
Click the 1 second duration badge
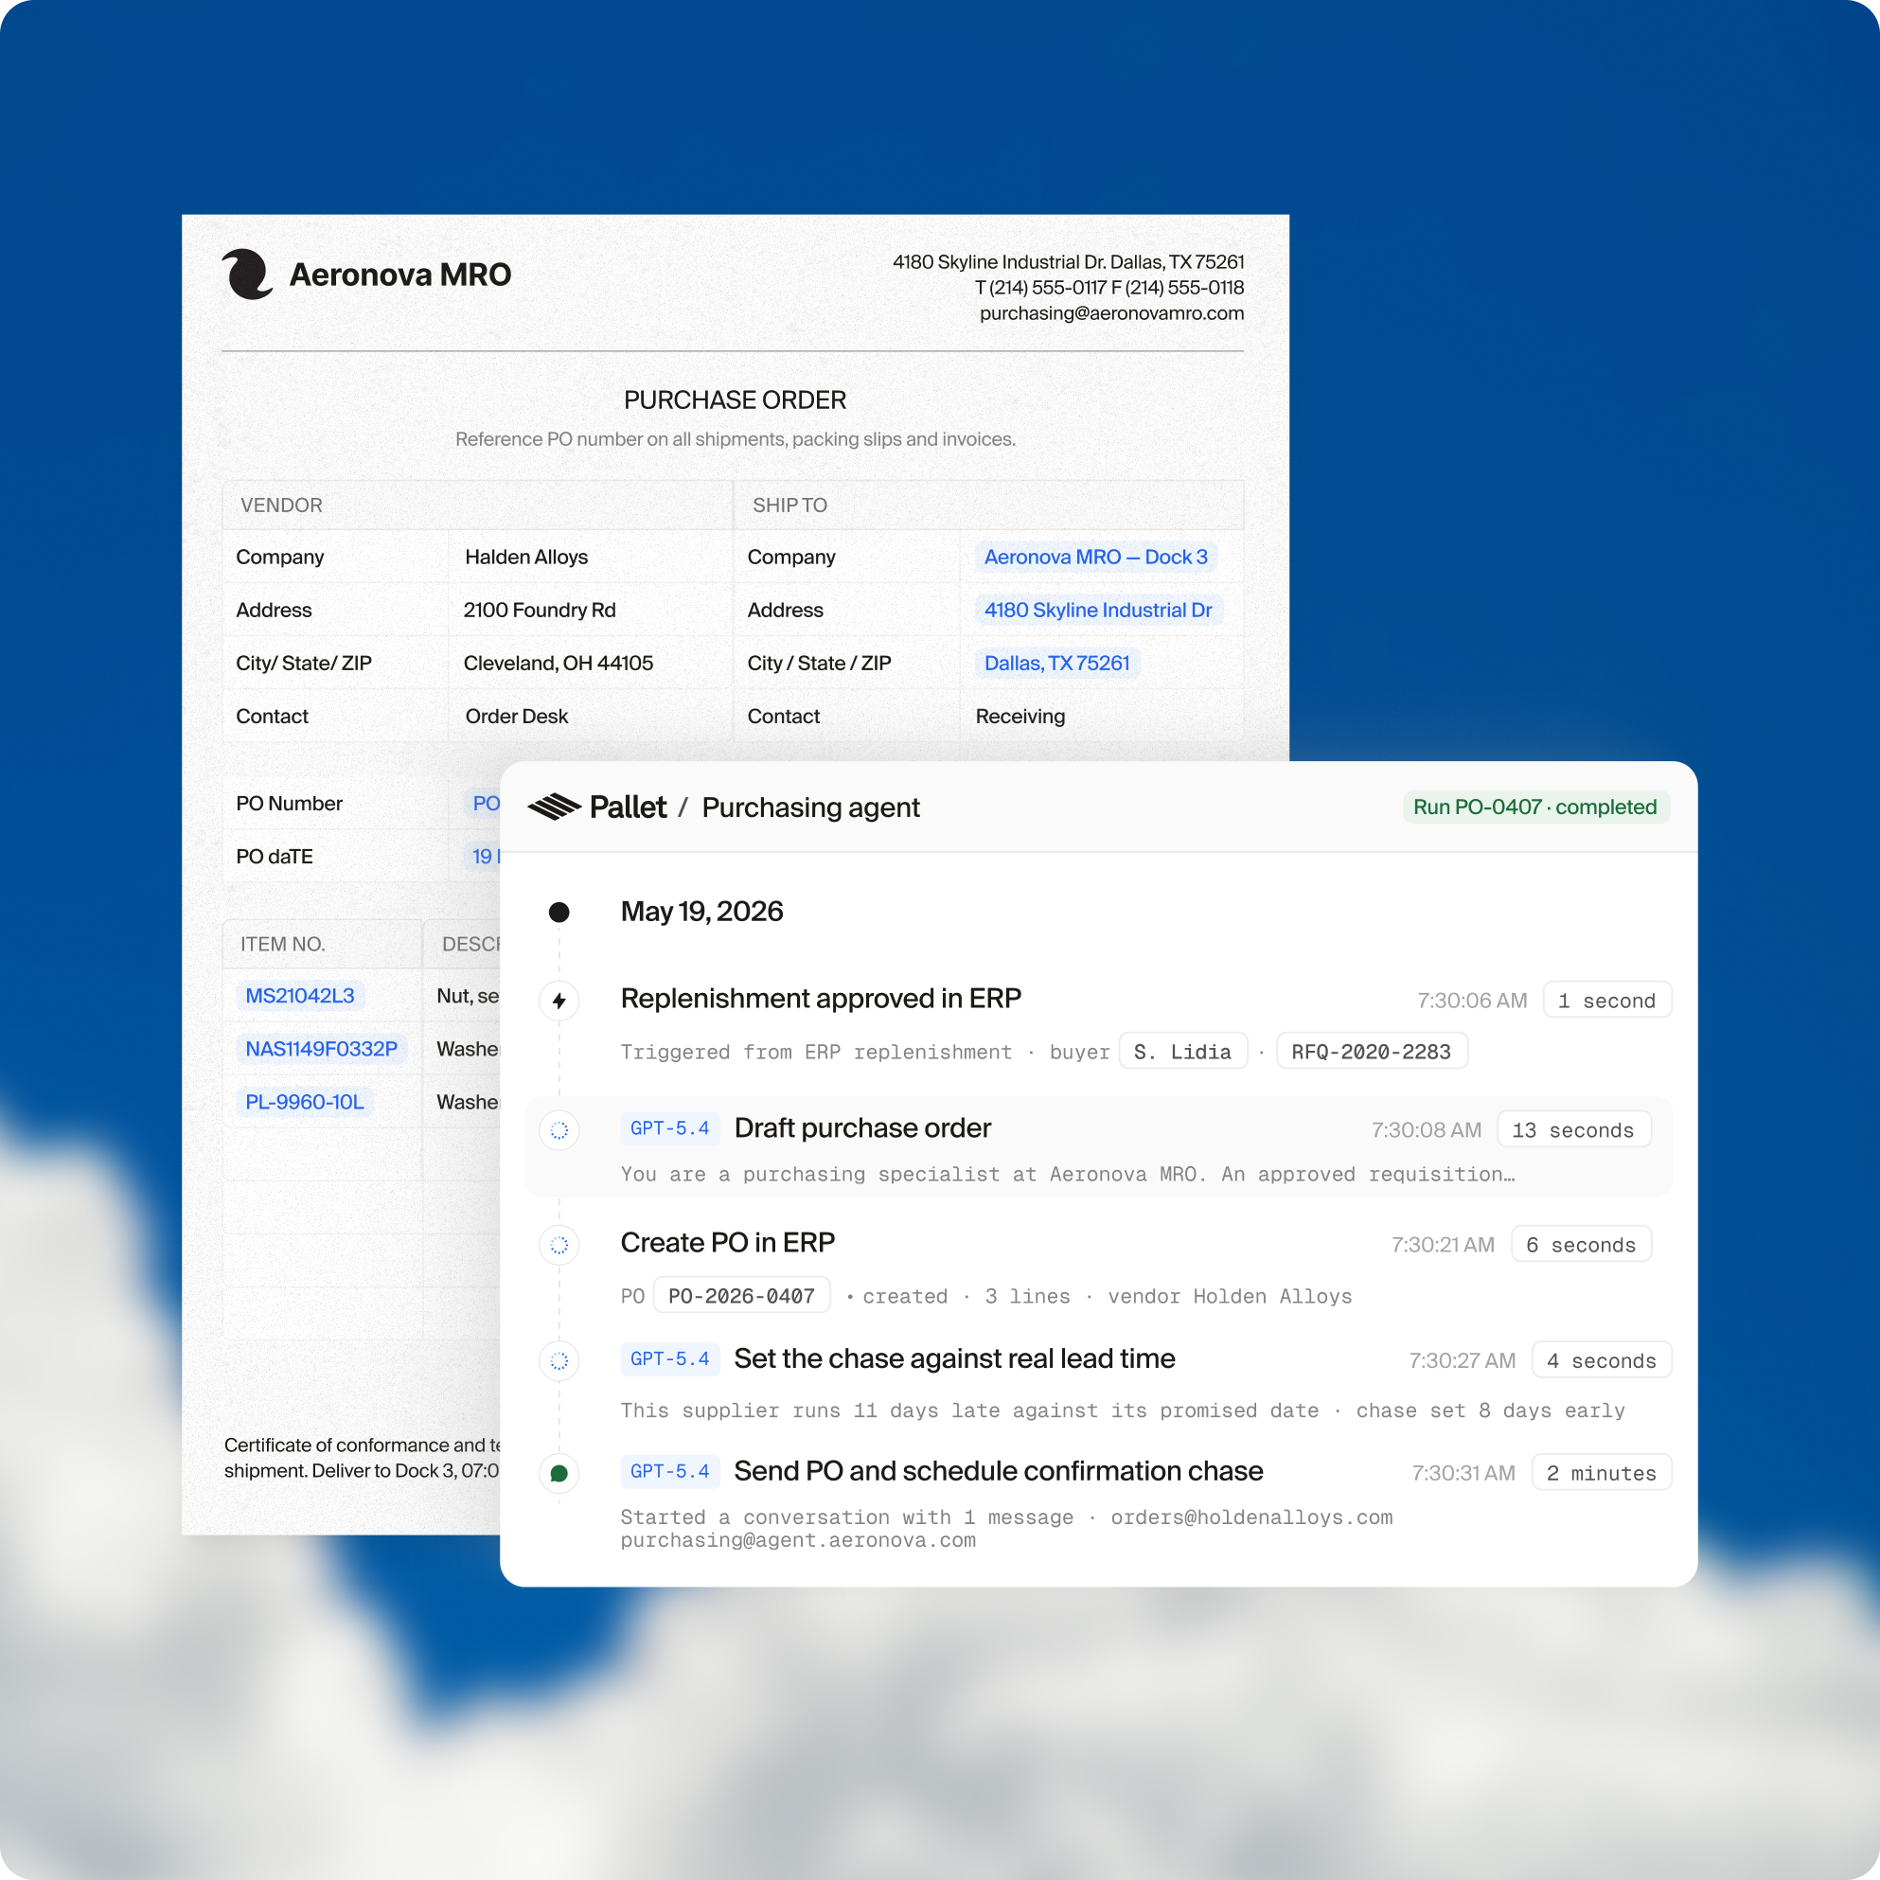(1606, 1001)
